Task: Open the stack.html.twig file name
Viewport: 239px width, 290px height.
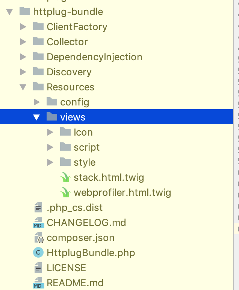Action: [109, 177]
